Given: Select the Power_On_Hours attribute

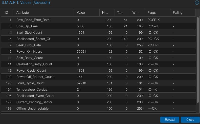Looking at the screenshot, I should click(29, 51).
